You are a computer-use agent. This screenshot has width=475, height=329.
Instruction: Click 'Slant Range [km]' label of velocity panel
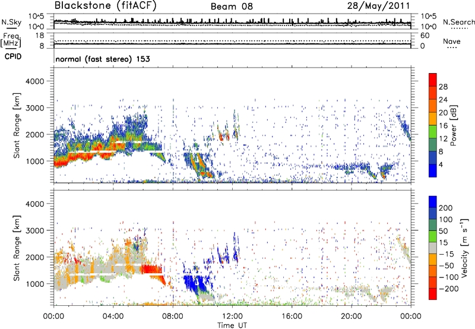tap(17, 248)
